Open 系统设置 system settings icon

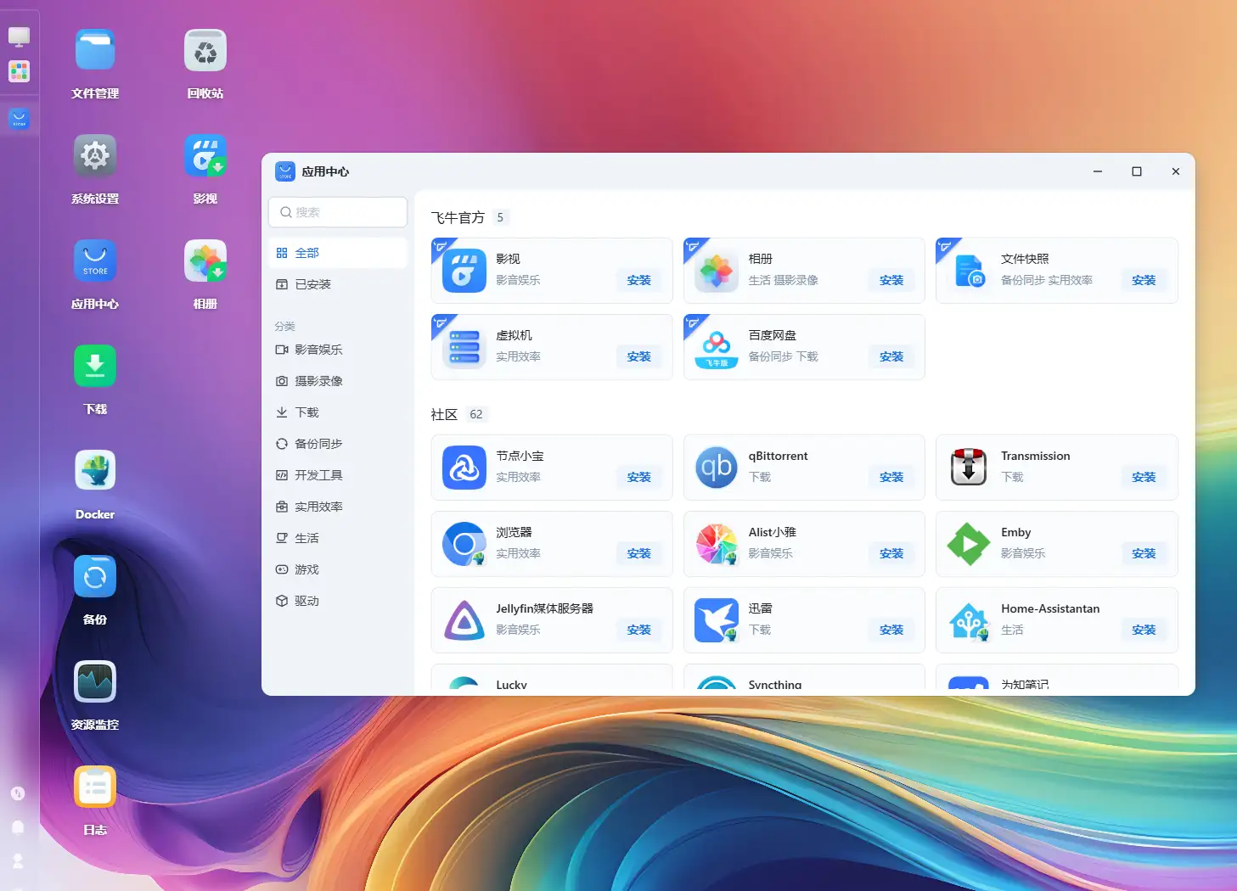(95, 156)
